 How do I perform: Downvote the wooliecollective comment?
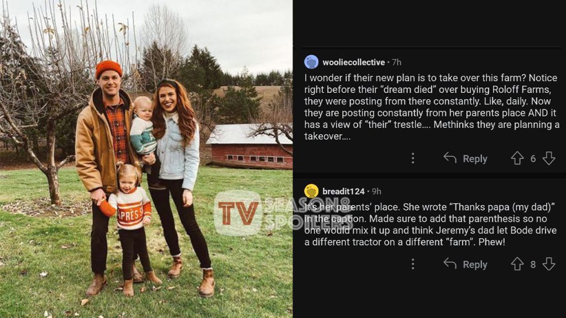coord(548,158)
